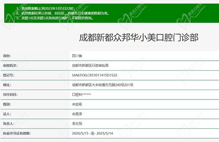219x142 pixels.
Task: Select the 未定级 level value
Action: point(77,104)
